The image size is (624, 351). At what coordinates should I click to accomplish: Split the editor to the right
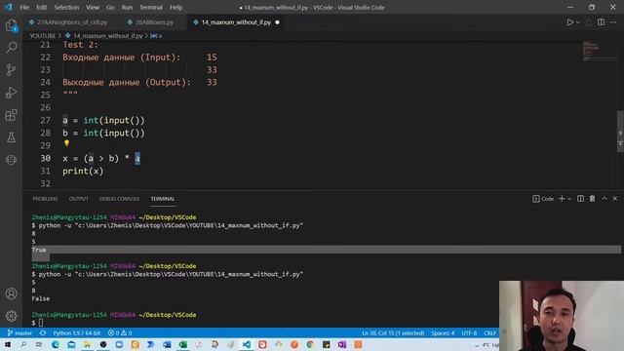601,22
